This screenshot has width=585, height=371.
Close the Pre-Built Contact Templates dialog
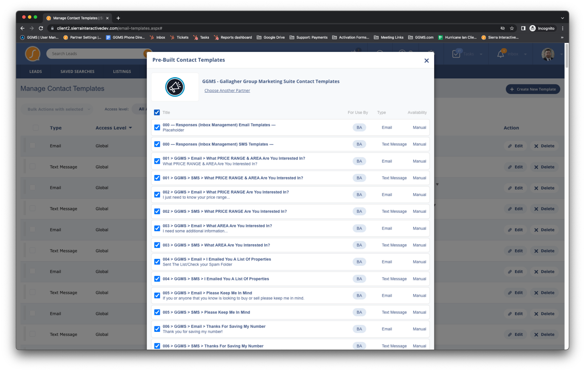pyautogui.click(x=426, y=60)
